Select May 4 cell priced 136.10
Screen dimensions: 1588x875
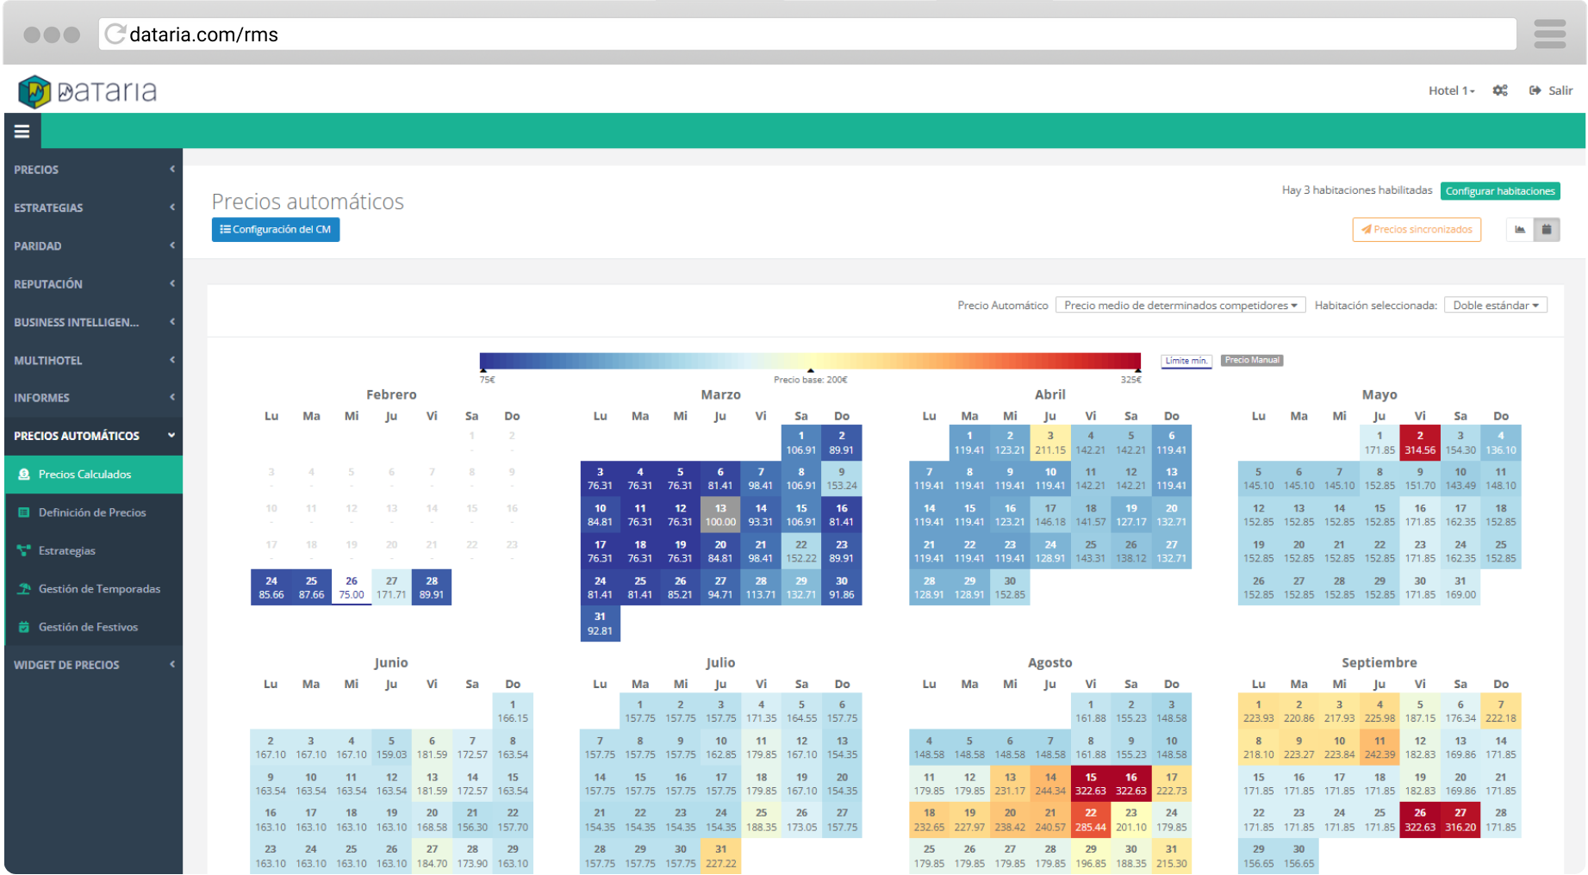(1501, 443)
